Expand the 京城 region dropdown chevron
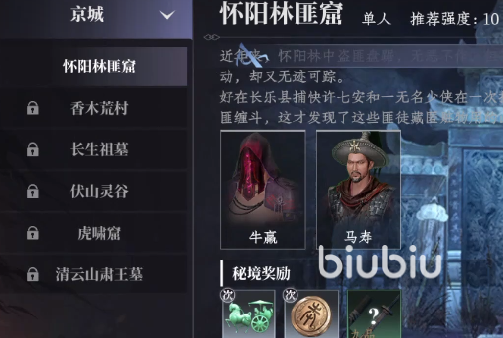This screenshot has width=503, height=338. 167,15
